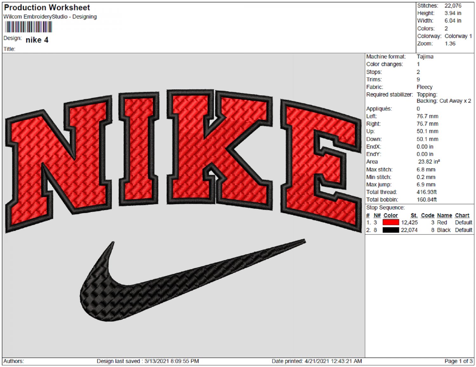The height and width of the screenshot is (367, 476).
Task: Click the red color swatch in Stop Sequence
Action: click(x=391, y=222)
